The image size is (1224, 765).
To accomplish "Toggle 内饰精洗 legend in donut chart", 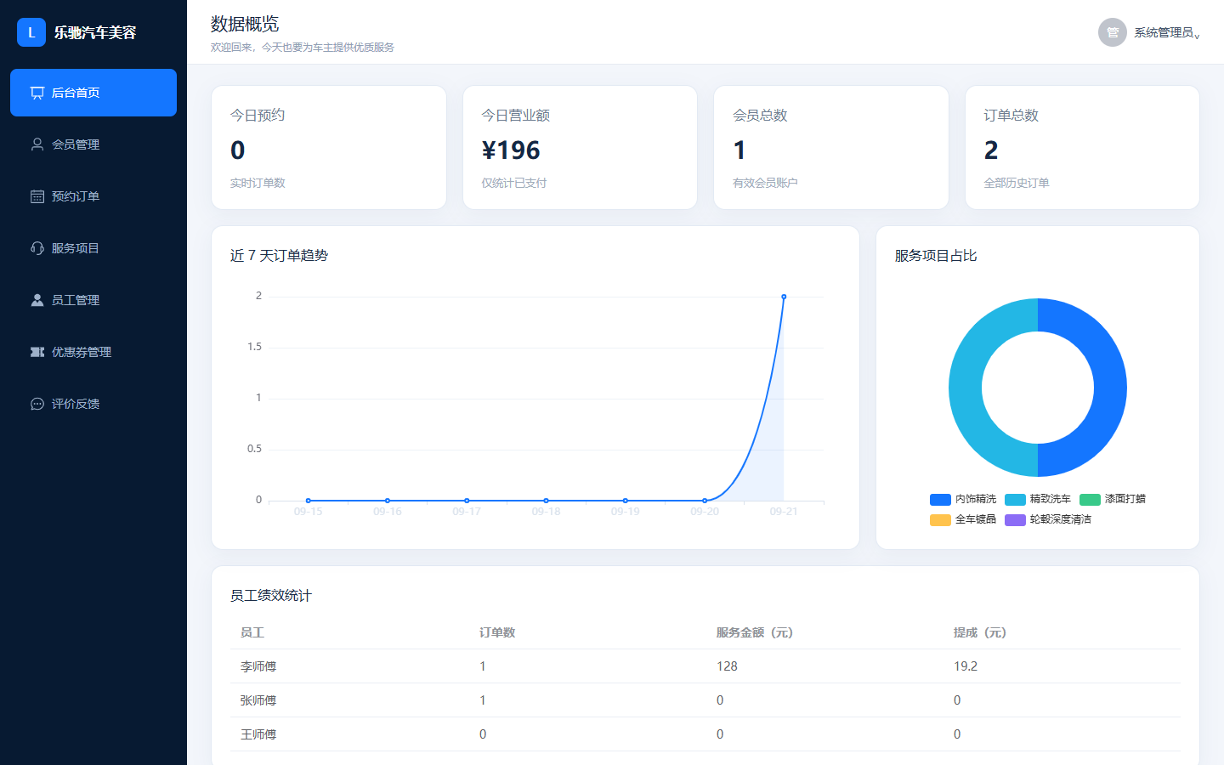I will (963, 499).
